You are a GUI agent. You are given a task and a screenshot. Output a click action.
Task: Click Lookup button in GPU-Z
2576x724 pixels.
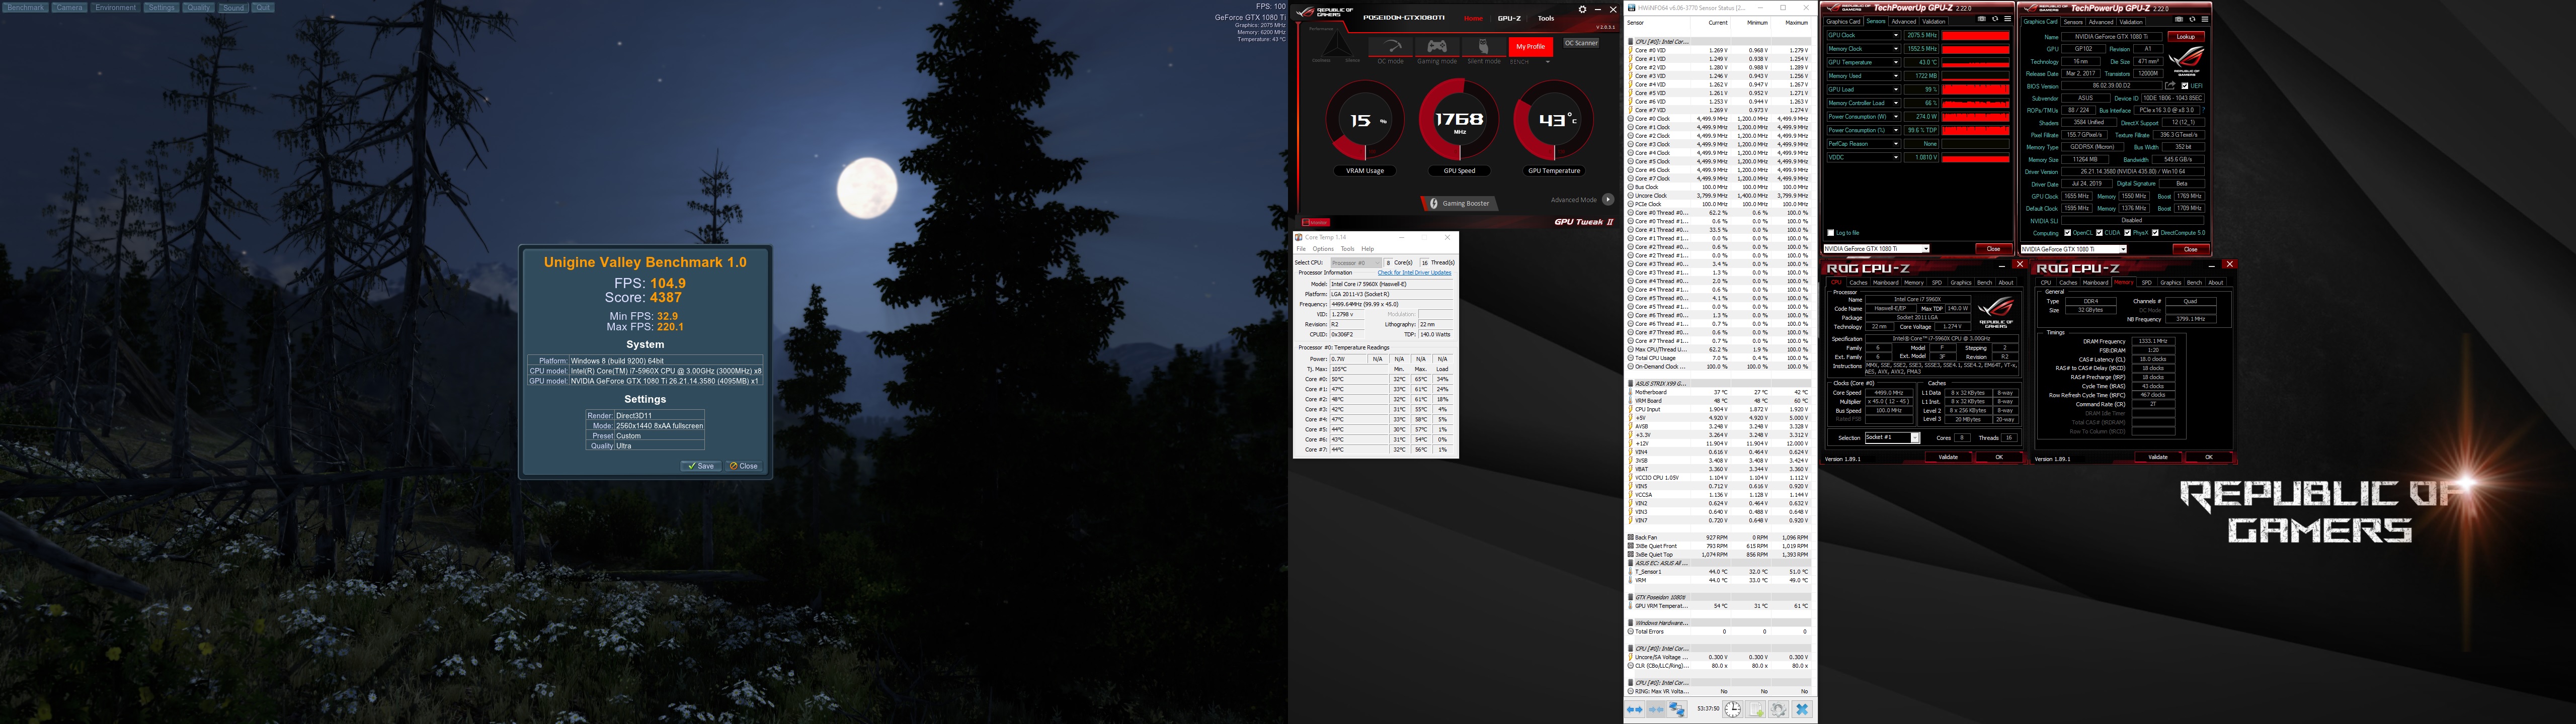point(2186,37)
